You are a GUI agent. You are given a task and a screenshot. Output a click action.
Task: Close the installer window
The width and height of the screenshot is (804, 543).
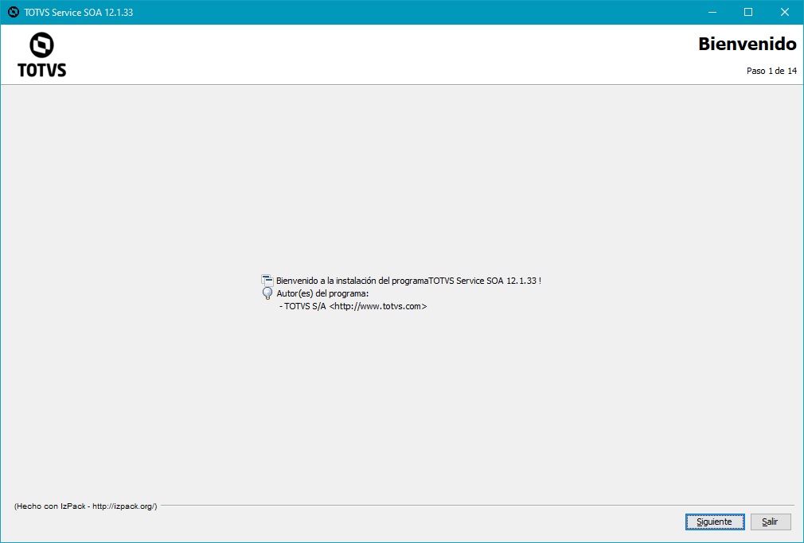click(785, 12)
